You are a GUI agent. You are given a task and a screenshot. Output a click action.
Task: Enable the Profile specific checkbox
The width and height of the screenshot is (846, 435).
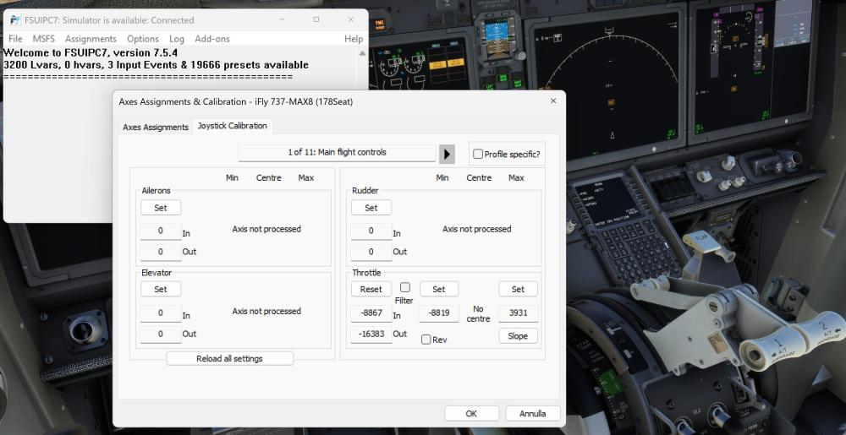click(x=478, y=154)
